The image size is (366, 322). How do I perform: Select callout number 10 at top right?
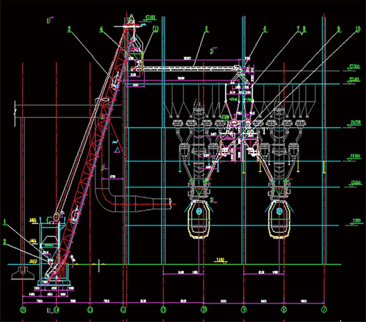pyautogui.click(x=358, y=29)
